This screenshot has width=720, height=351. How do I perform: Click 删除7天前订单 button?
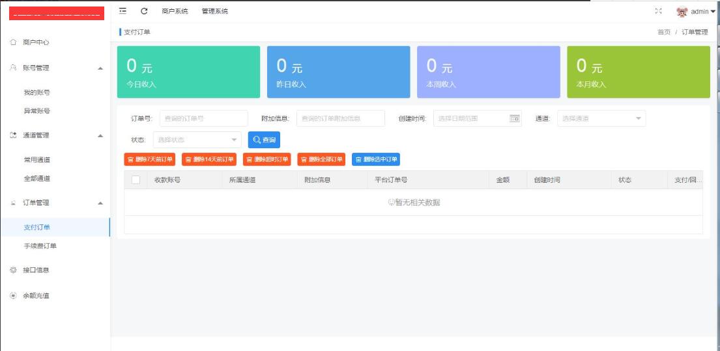[x=150, y=159]
